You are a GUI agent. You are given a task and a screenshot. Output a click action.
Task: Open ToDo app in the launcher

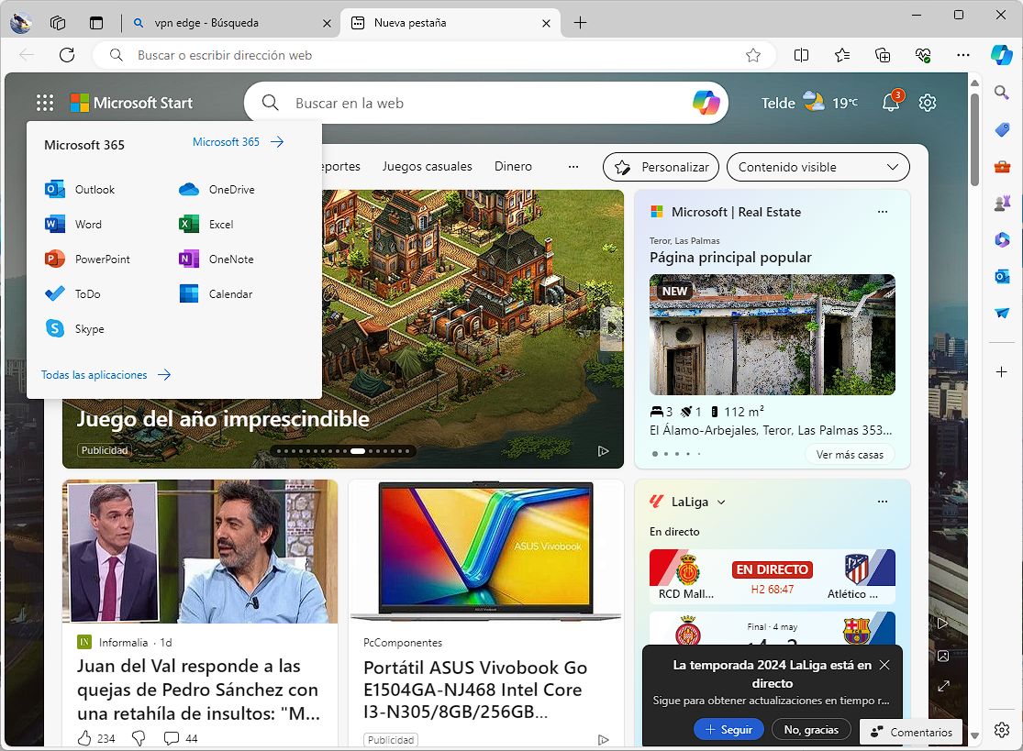pos(72,294)
